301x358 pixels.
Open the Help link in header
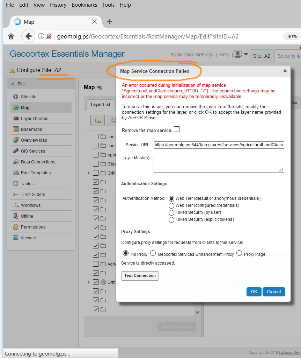click(225, 55)
